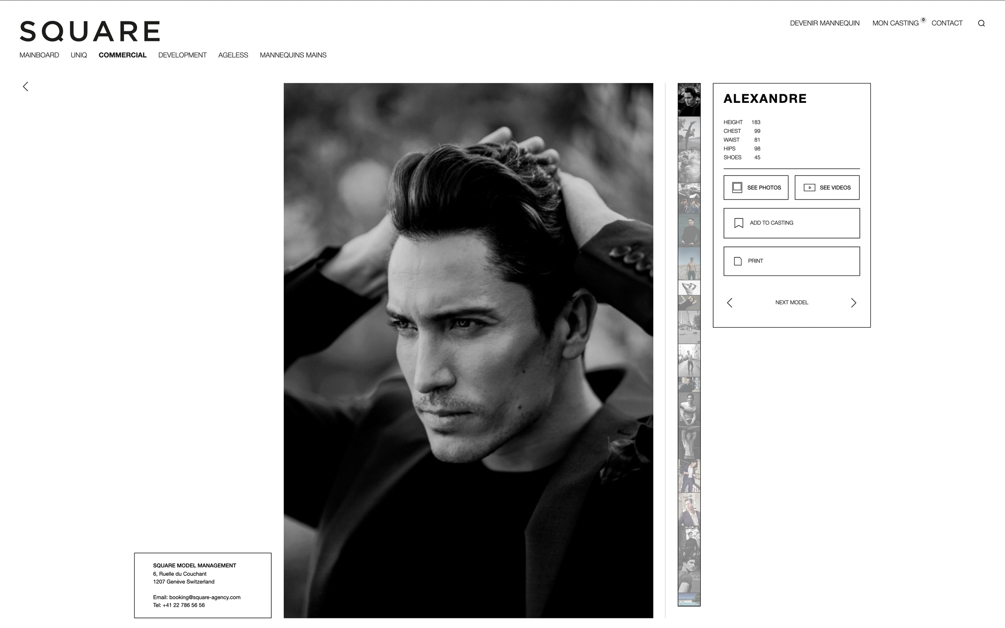The height and width of the screenshot is (628, 1005).
Task: Enable SEE PHOTOS view
Action: [755, 188]
